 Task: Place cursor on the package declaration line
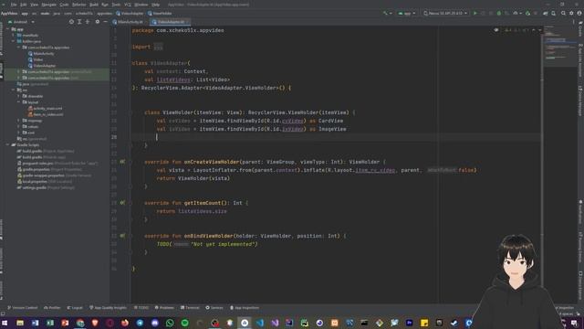pos(178,30)
